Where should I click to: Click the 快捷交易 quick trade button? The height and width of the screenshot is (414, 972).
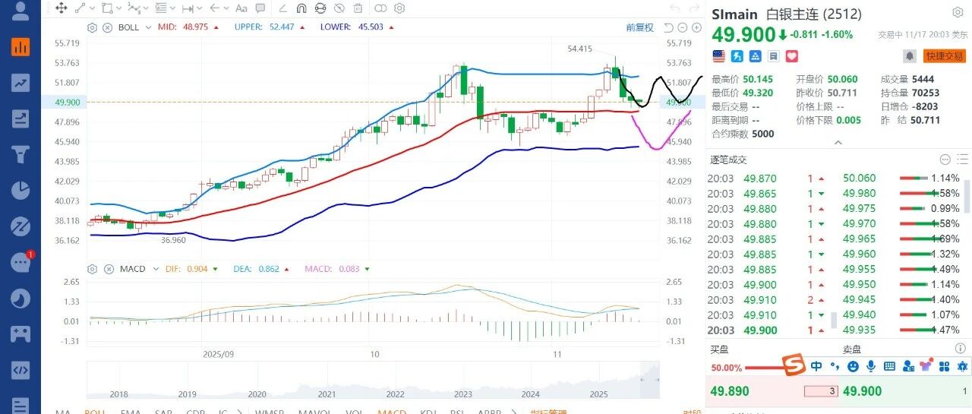(944, 56)
